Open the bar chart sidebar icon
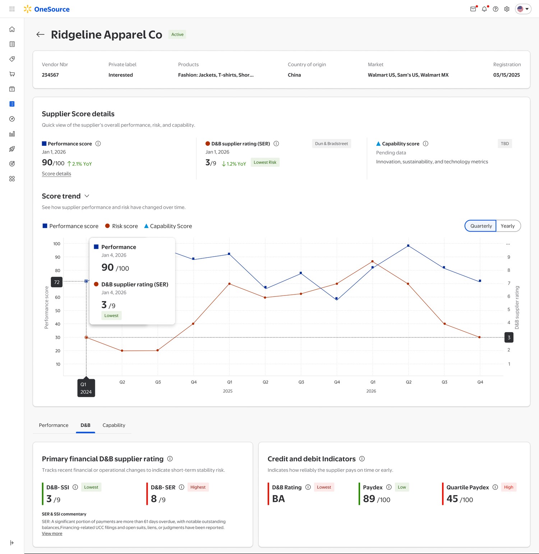 pos(12,134)
